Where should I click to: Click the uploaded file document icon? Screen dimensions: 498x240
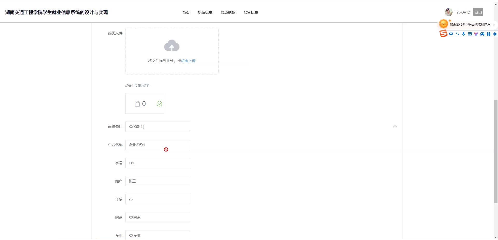click(x=137, y=104)
